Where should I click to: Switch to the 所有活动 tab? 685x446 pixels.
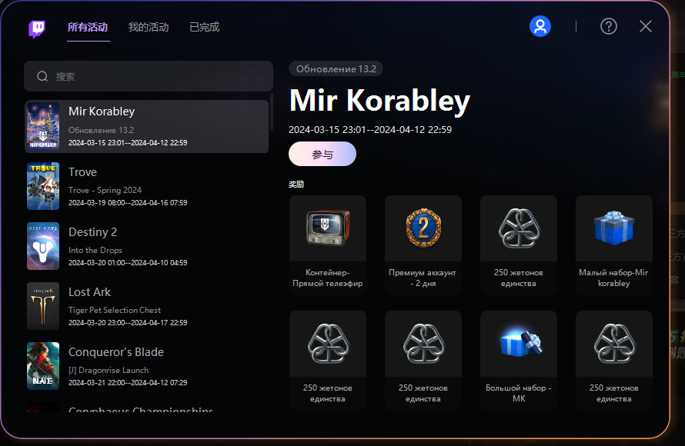tap(88, 27)
